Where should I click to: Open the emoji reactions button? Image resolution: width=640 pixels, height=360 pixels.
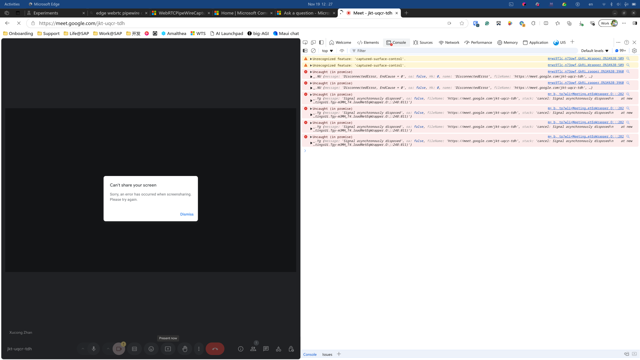pos(151,349)
